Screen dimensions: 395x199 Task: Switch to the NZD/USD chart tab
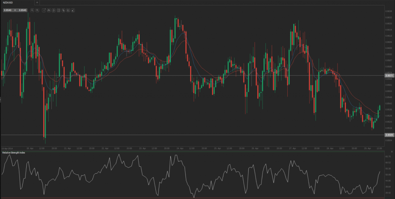point(9,3)
